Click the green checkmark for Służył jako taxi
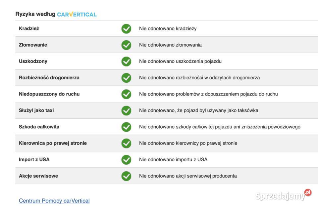The image size is (318, 207). click(x=126, y=110)
